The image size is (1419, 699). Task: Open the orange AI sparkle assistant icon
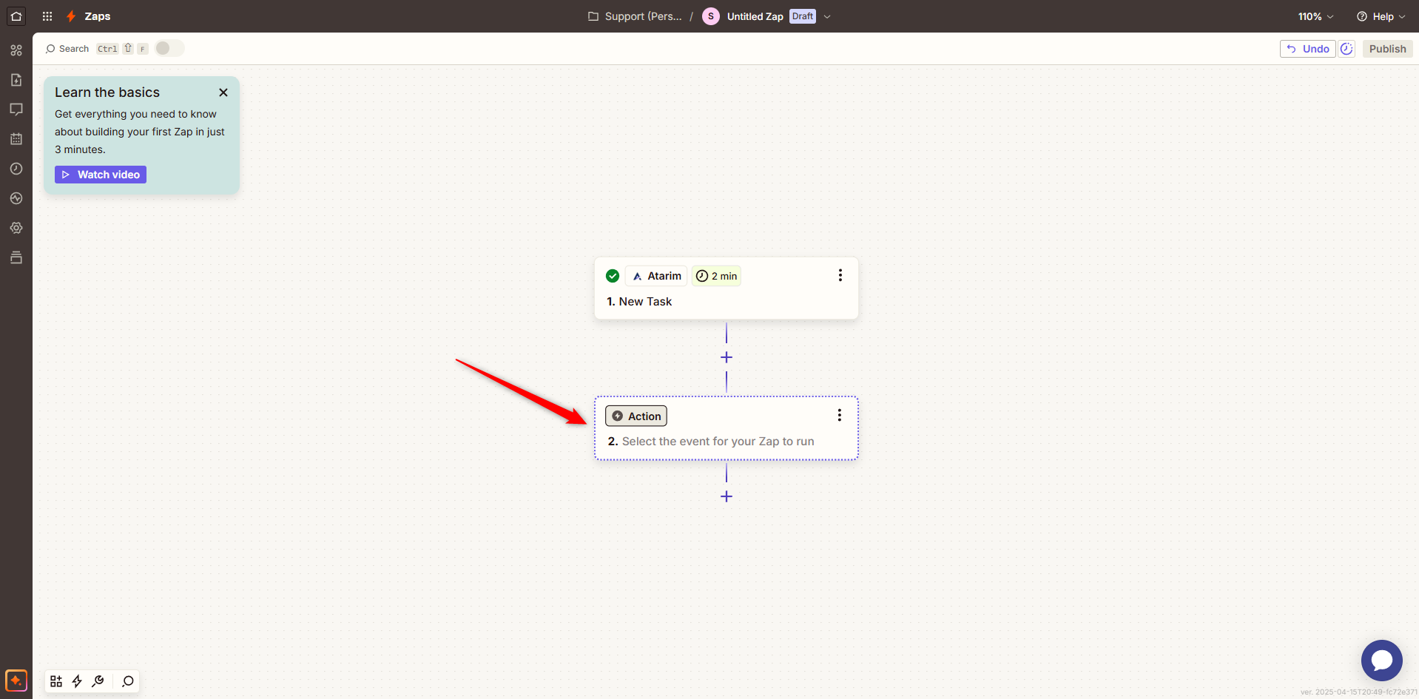pyautogui.click(x=16, y=681)
